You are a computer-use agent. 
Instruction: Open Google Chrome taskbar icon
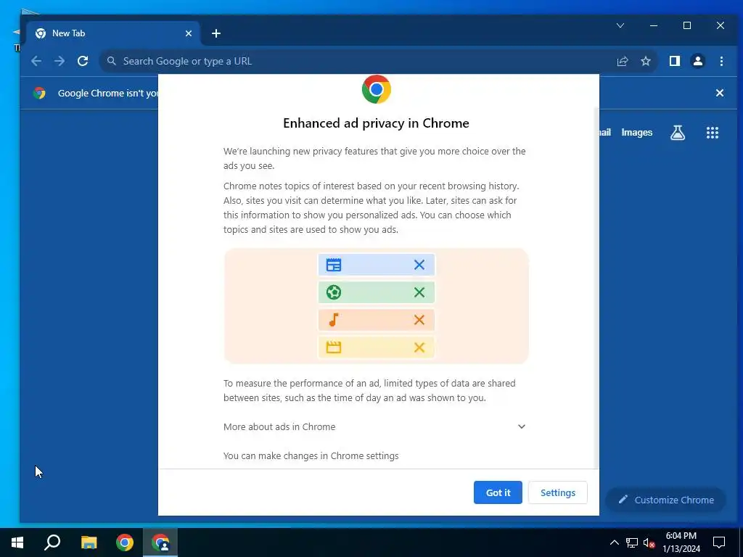(125, 542)
